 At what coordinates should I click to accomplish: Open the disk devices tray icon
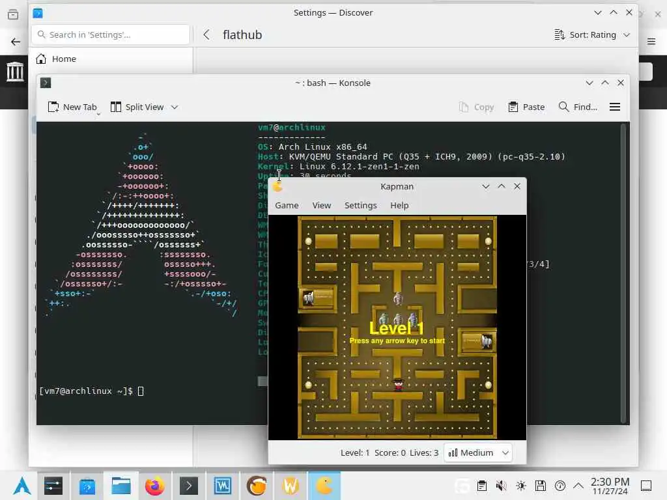[x=540, y=486]
